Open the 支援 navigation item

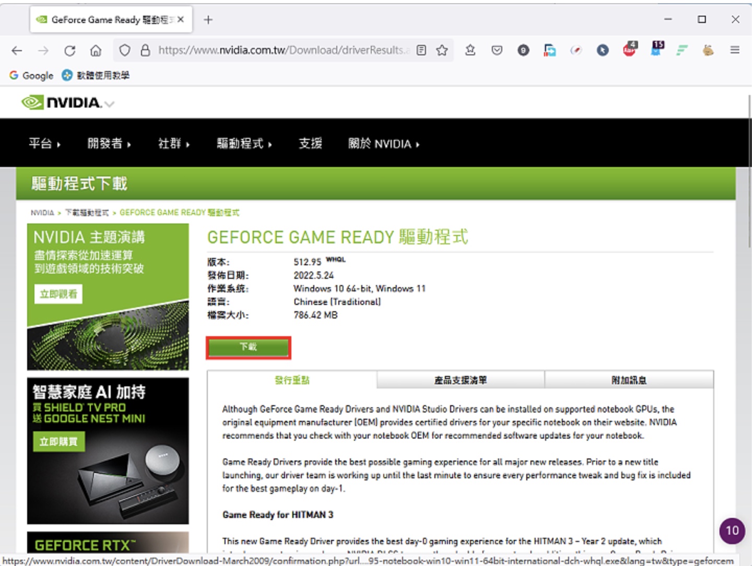click(x=310, y=144)
